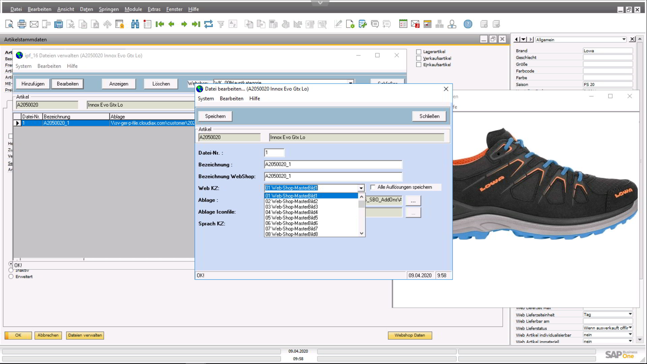This screenshot has height=364, width=647.
Task: Click the user person toolbar icon
Action: coord(452,24)
